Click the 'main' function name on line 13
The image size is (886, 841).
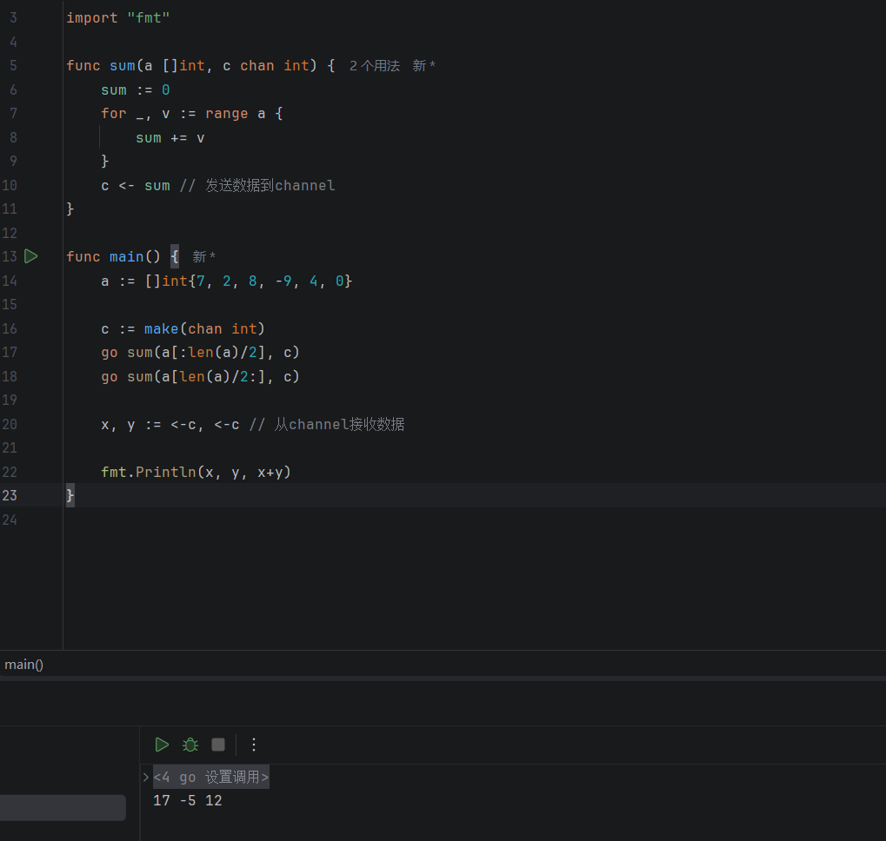click(127, 257)
